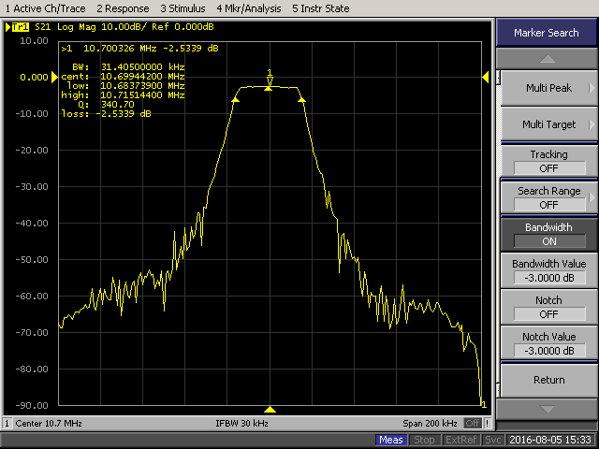Open the 5 Instr State menu
This screenshot has height=449, width=599.
[320, 8]
